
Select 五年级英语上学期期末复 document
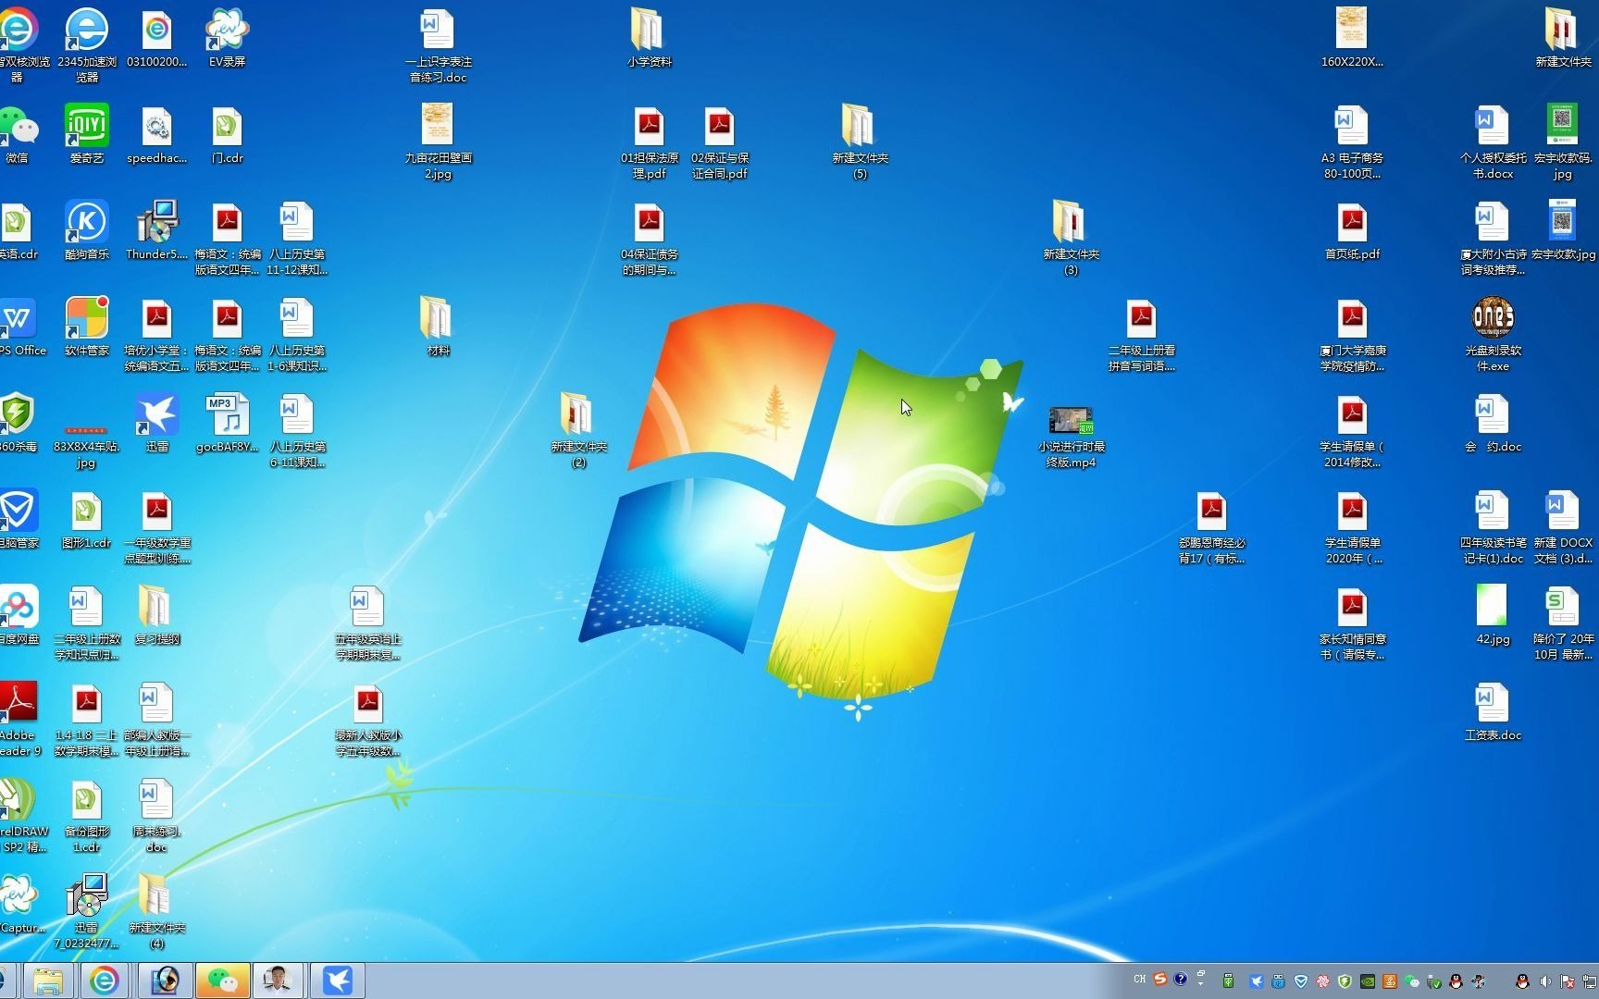tap(367, 623)
